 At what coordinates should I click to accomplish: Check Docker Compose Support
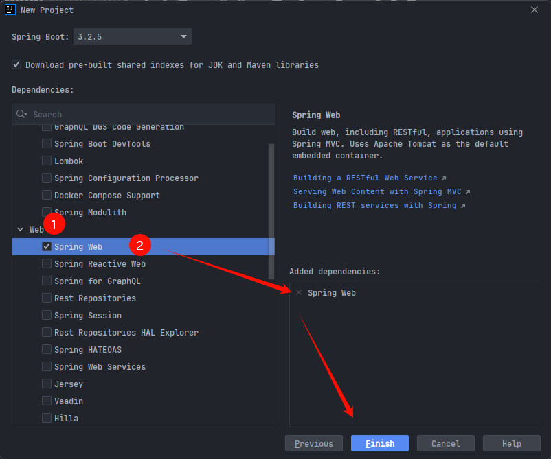coord(47,195)
